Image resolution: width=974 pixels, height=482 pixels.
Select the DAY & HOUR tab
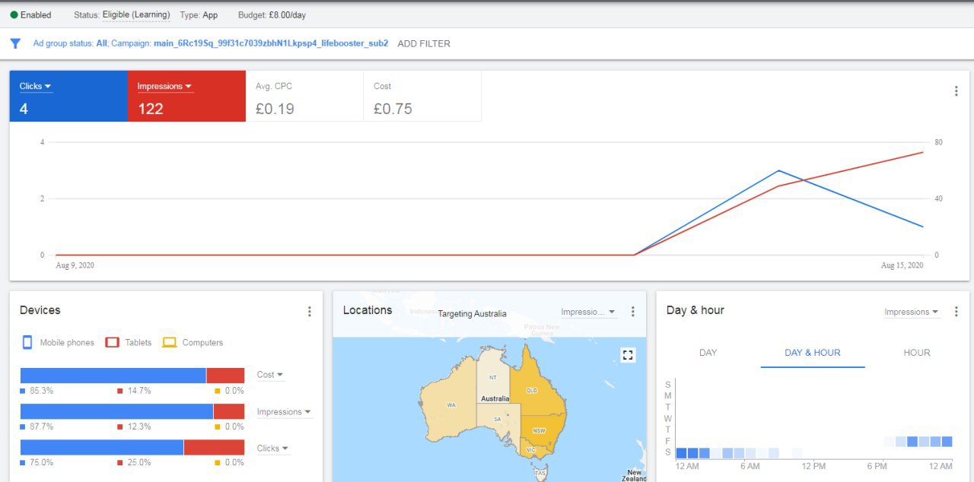click(813, 353)
